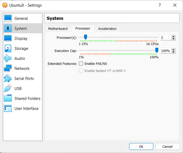
Task: Click the "1 CPU" label
Action: click(x=83, y=44)
